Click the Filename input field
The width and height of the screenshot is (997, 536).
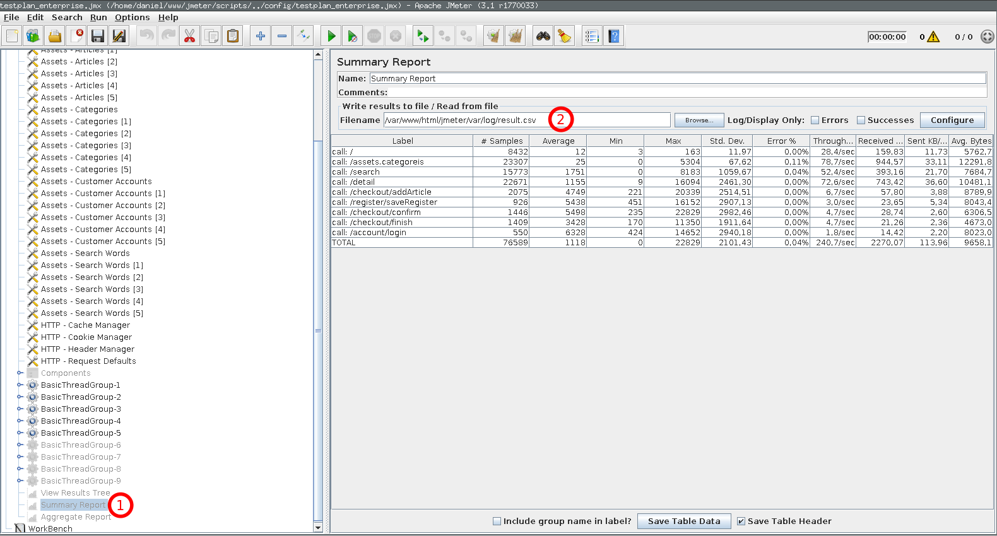tap(527, 120)
